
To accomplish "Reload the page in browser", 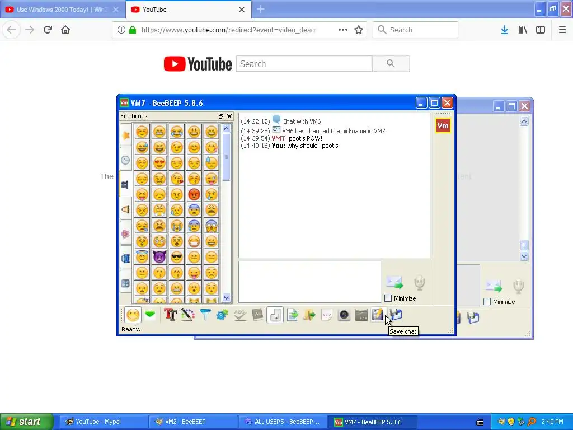I will pyautogui.click(x=48, y=30).
